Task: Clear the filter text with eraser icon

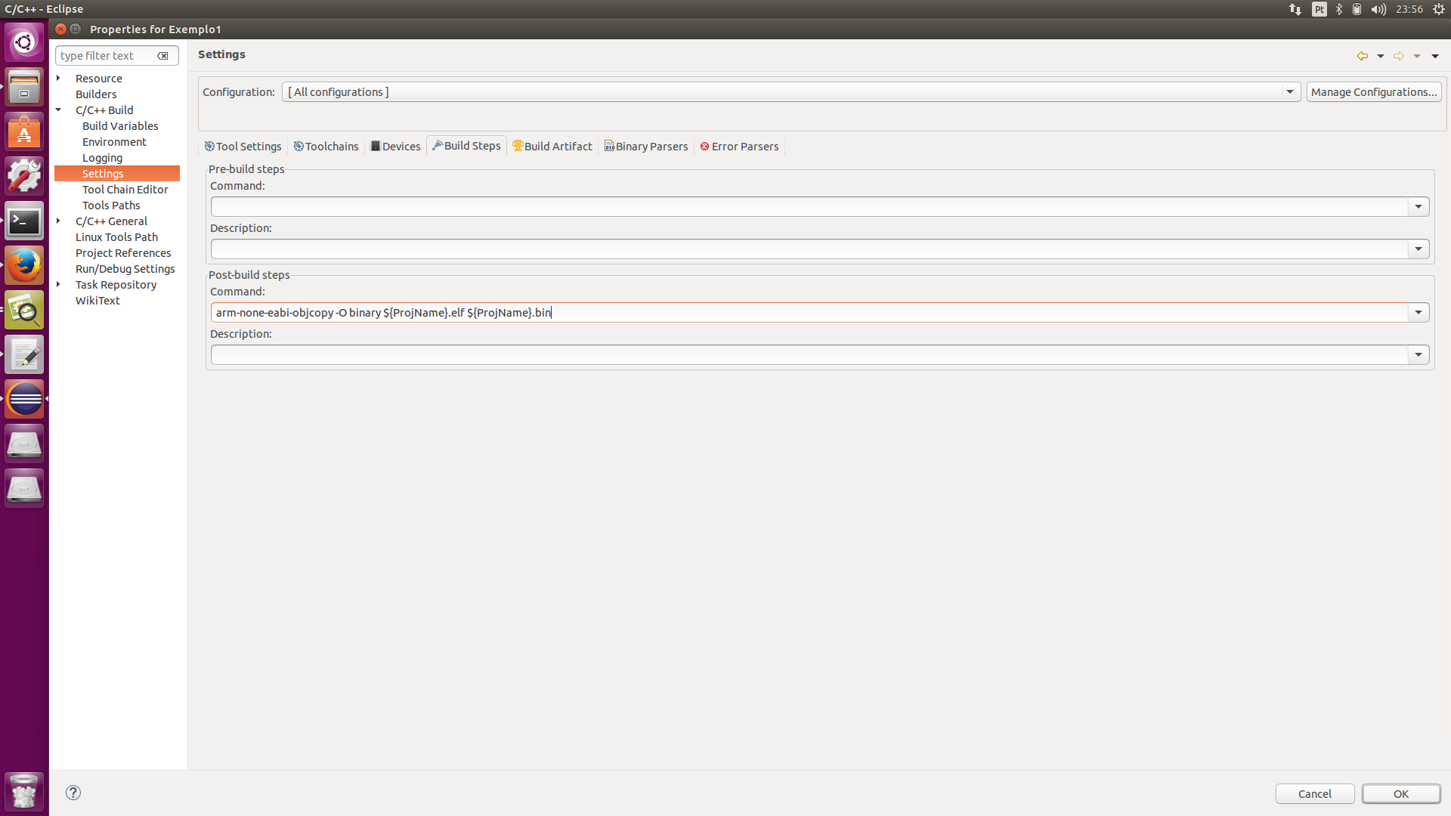Action: 162,56
